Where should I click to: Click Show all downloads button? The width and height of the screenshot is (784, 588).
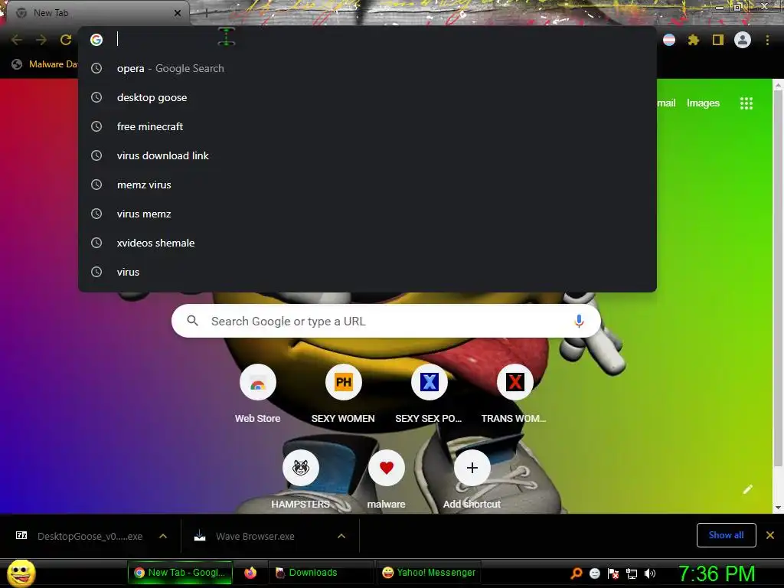pos(726,535)
